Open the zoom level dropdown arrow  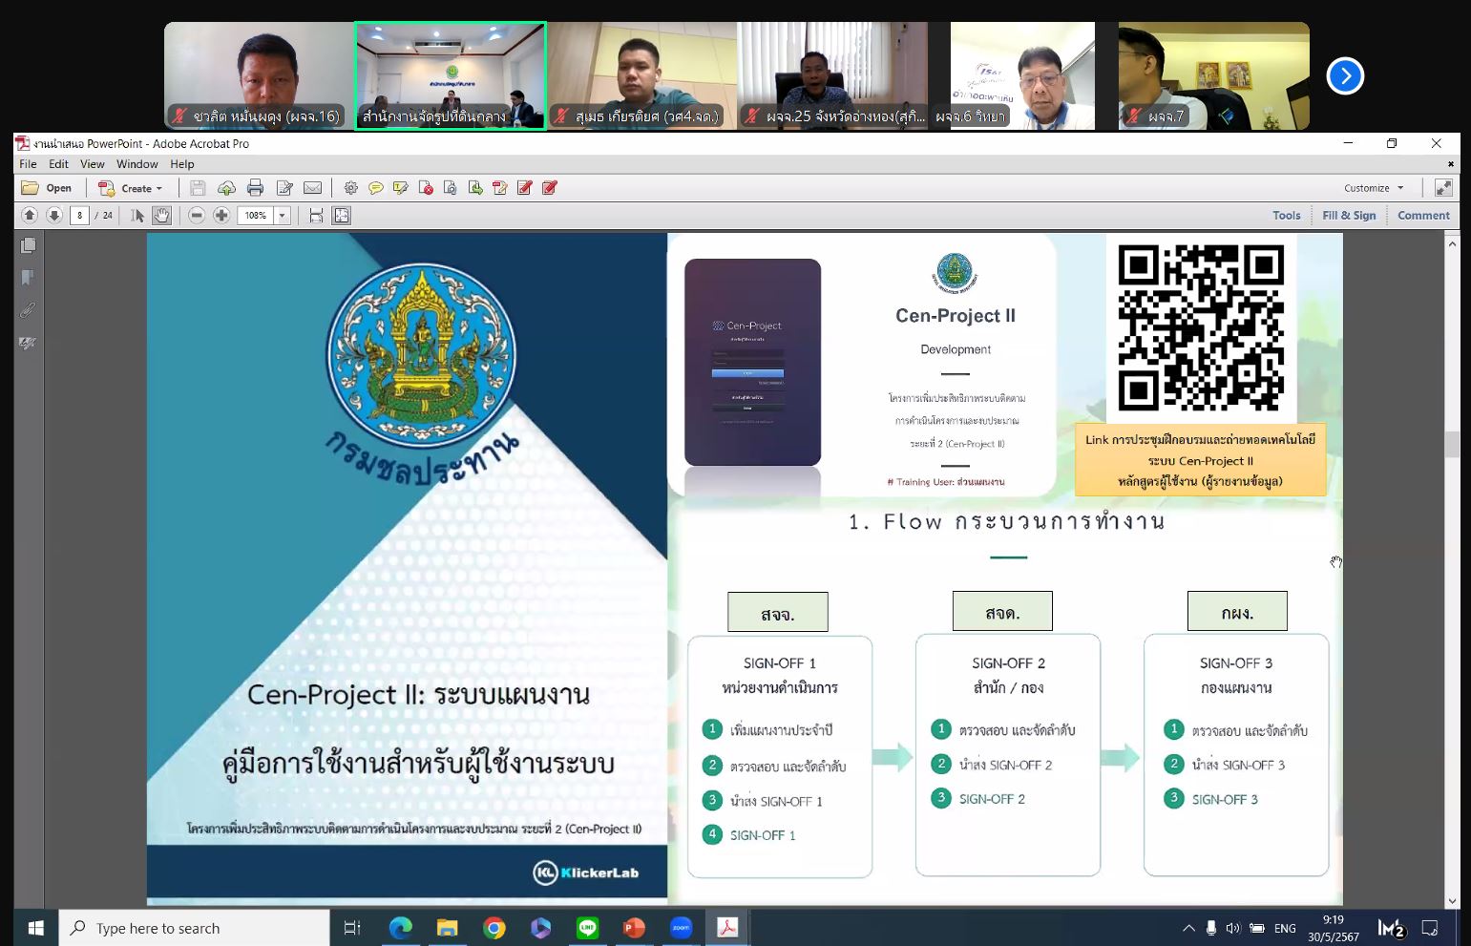pos(283,216)
